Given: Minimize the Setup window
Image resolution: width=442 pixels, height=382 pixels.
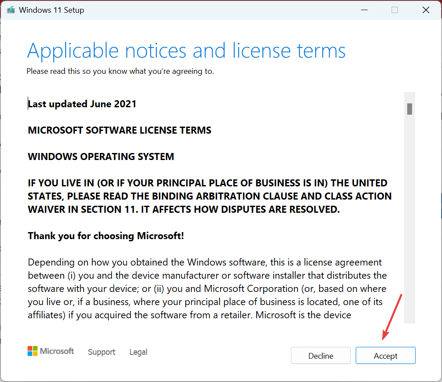Looking at the screenshot, I should 364,10.
